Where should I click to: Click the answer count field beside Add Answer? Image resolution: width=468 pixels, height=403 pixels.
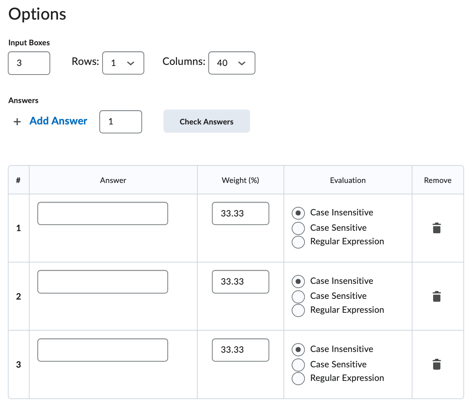coord(120,122)
